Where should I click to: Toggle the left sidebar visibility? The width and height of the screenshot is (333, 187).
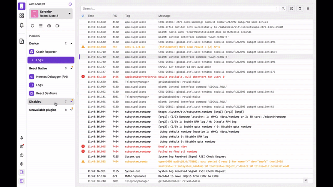pyautogui.click(x=22, y=181)
